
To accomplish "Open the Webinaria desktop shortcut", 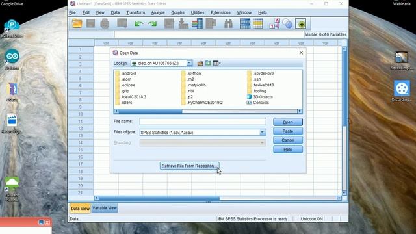I will click(x=402, y=3).
